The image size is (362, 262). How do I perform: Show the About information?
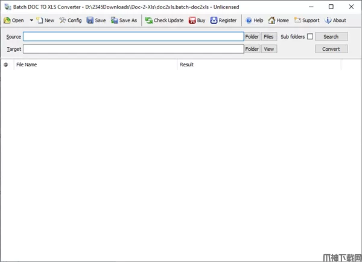(335, 21)
